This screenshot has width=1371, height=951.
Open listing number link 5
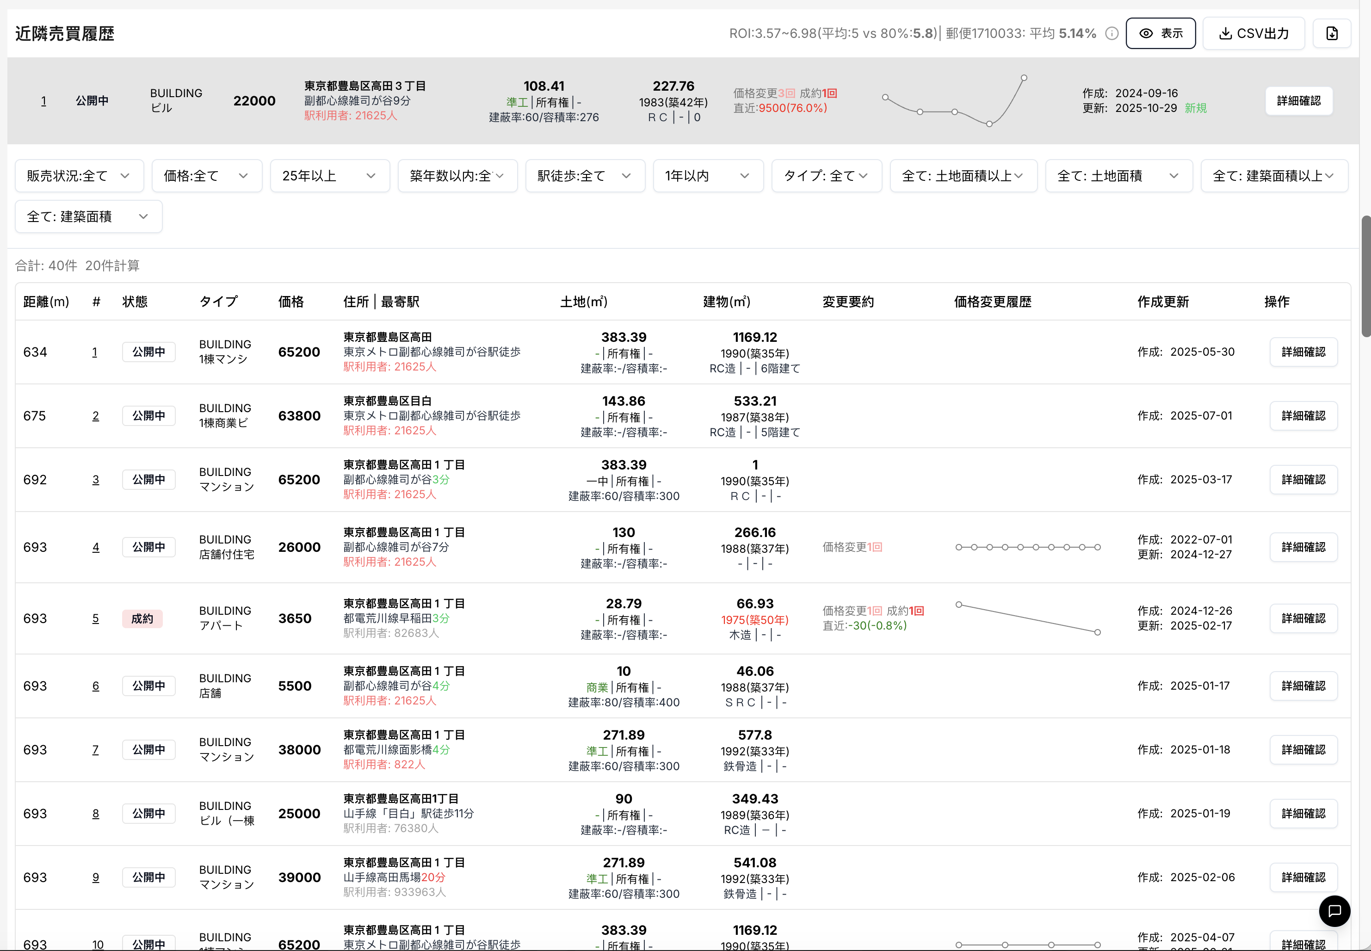[95, 618]
